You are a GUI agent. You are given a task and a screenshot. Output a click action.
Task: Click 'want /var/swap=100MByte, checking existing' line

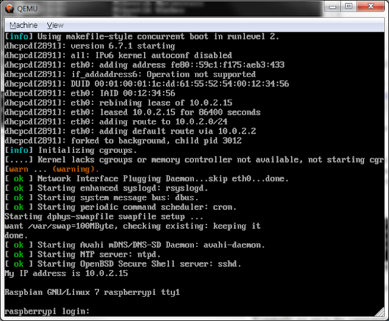[x=133, y=226]
